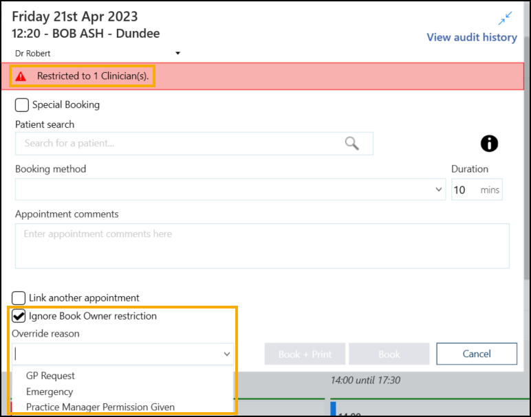Click the Book + Print button
Image resolution: width=531 pixels, height=417 pixels.
coord(305,354)
